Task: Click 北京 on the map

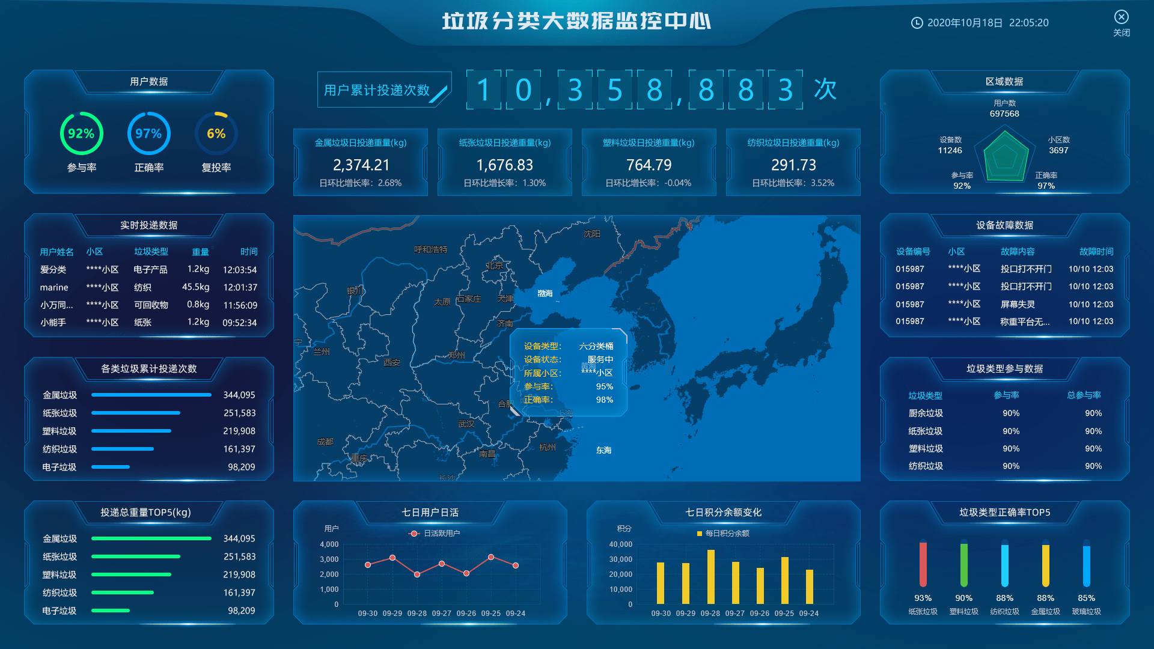Action: click(494, 266)
